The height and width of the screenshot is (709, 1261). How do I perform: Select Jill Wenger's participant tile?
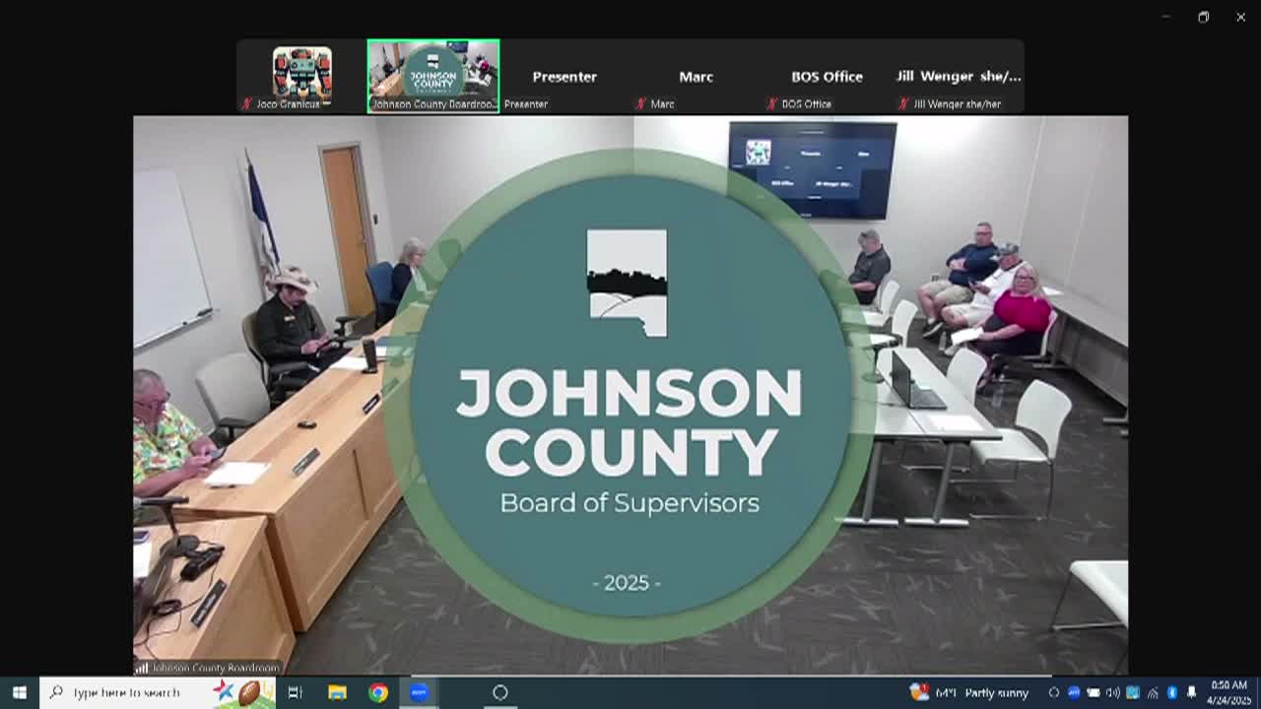click(x=959, y=76)
